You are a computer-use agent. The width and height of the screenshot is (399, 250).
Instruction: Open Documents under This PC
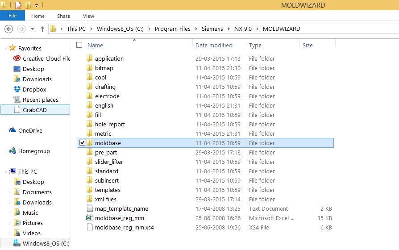(x=33, y=192)
